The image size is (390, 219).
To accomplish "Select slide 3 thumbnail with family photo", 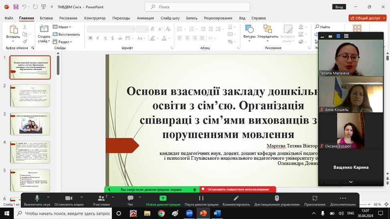I will pyautogui.click(x=30, y=124).
